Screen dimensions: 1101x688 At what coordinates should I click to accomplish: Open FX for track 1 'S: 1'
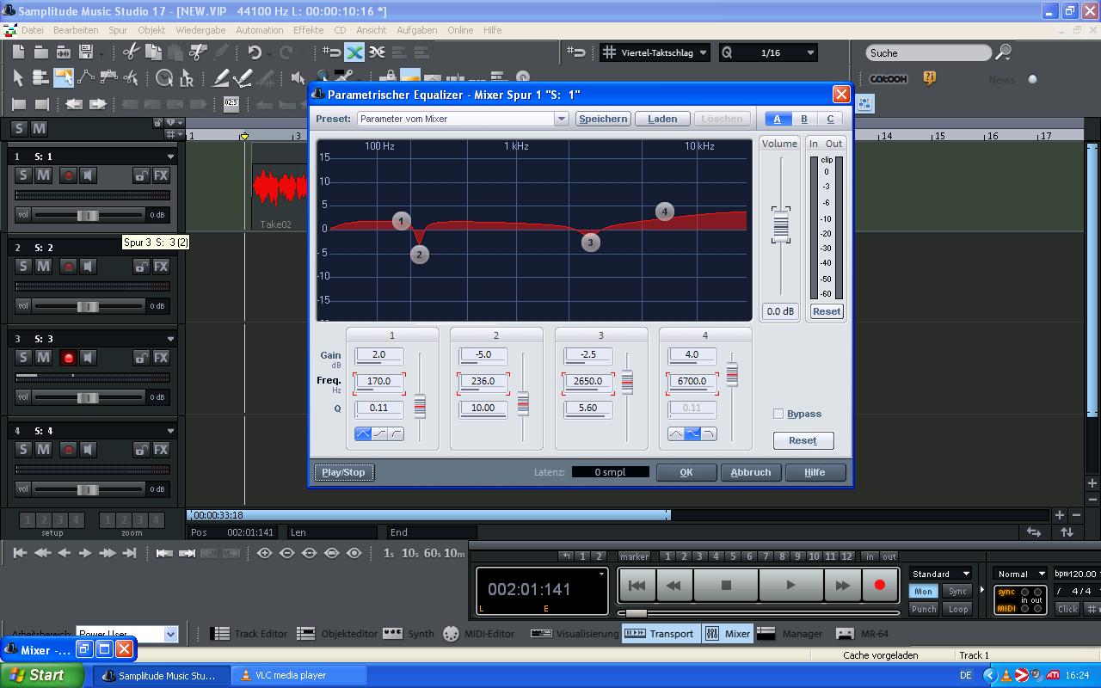click(x=161, y=175)
